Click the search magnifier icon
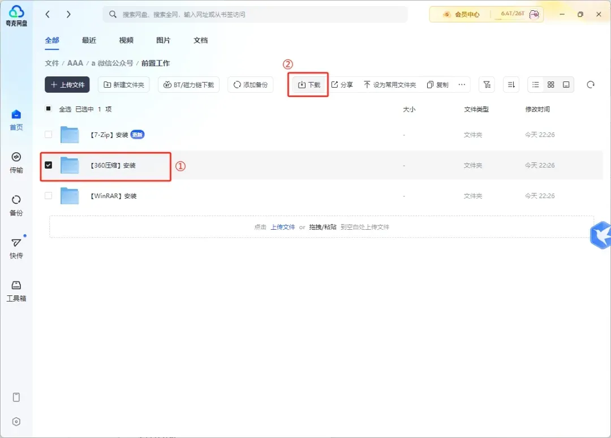Screen dimensions: 611x438 click(x=113, y=14)
